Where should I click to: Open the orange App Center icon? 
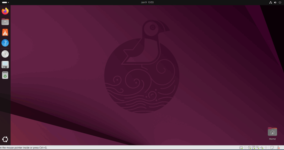tap(5, 32)
